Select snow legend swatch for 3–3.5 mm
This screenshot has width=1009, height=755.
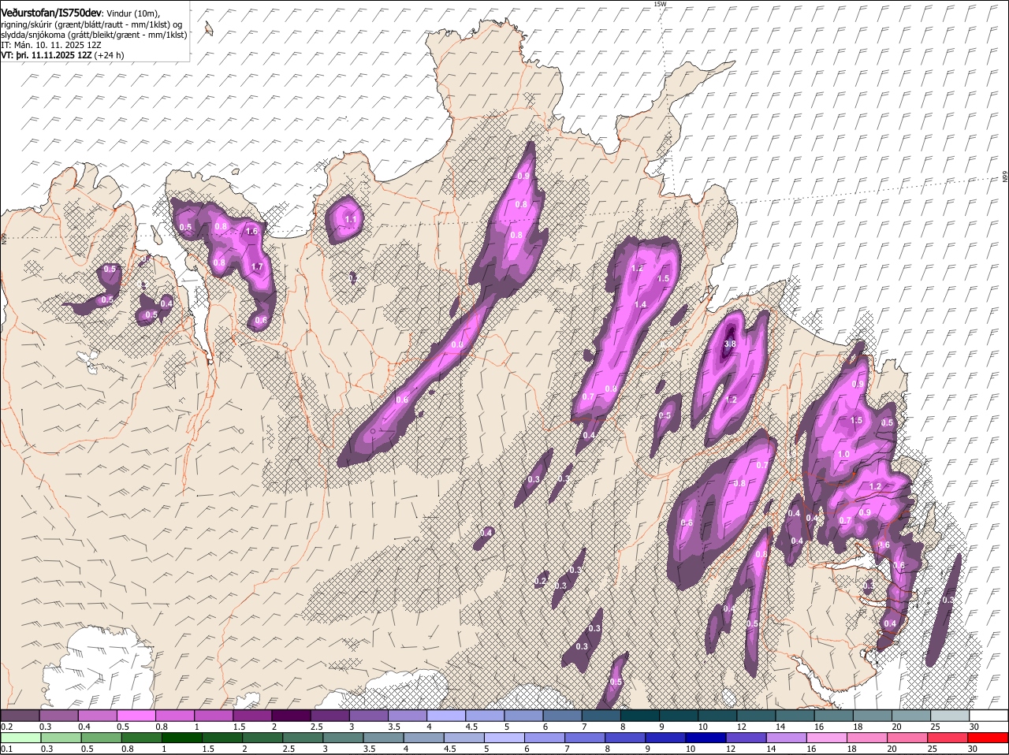[368, 715]
